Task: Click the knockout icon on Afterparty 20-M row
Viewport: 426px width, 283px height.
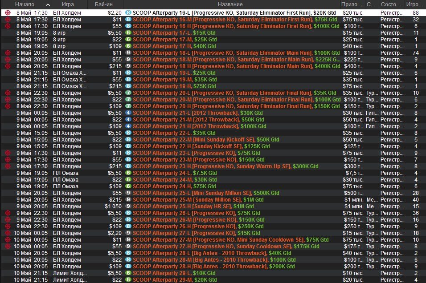Action: point(7,100)
